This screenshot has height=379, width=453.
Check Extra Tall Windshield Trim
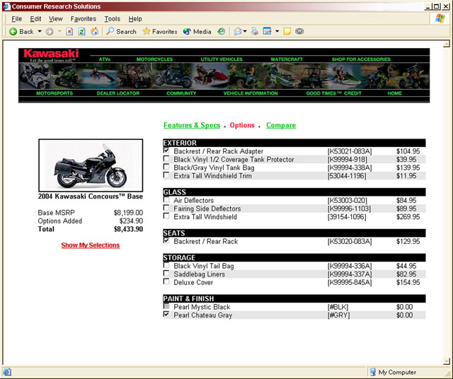(x=166, y=175)
